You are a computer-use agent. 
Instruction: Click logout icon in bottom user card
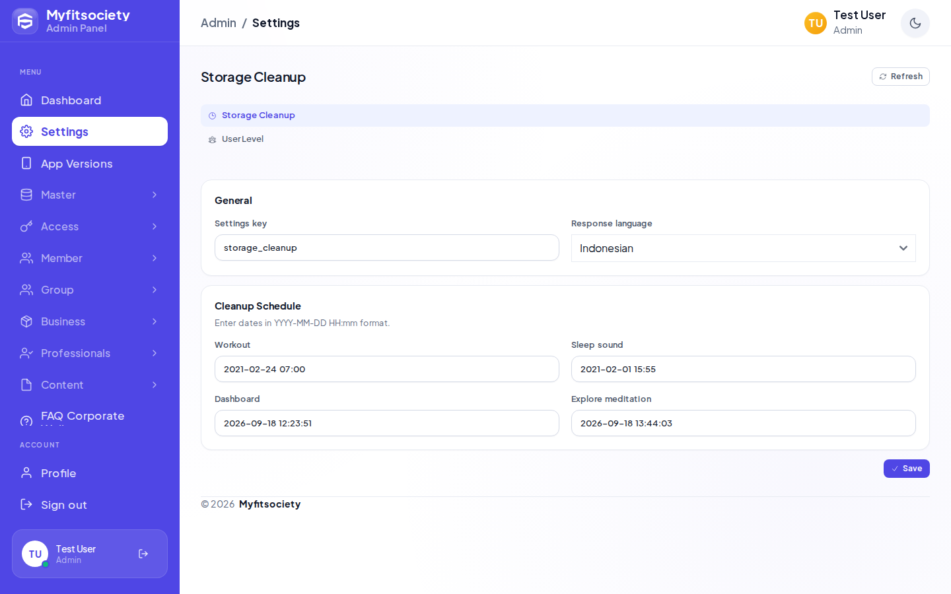click(x=143, y=554)
